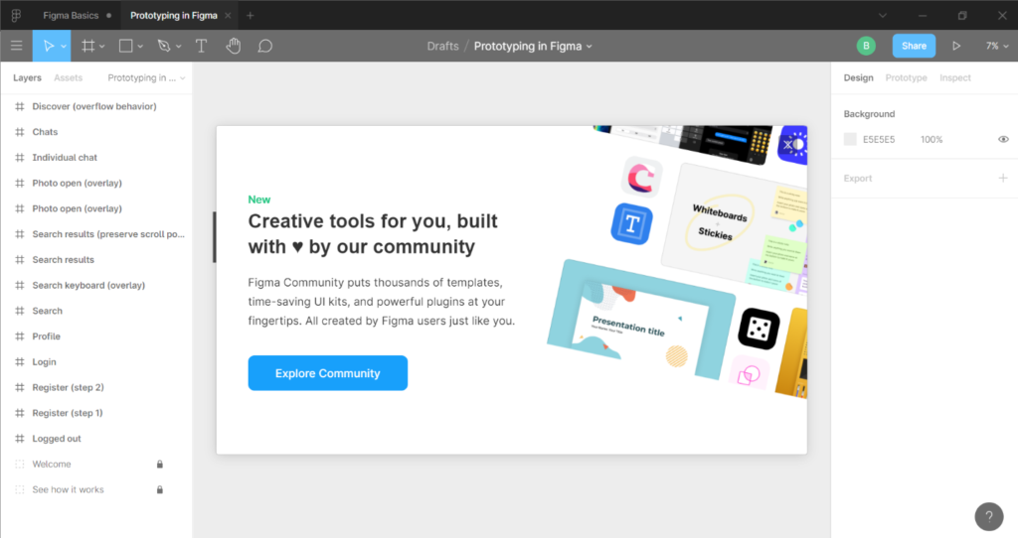Click the Creative tools headline text

(373, 234)
